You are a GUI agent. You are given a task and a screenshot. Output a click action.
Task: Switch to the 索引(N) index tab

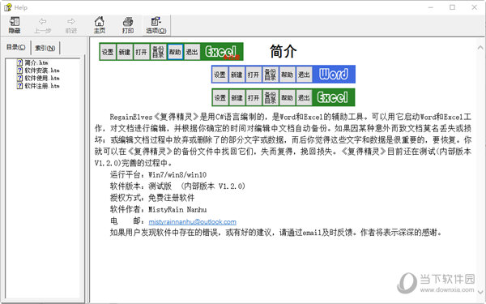pyautogui.click(x=45, y=48)
